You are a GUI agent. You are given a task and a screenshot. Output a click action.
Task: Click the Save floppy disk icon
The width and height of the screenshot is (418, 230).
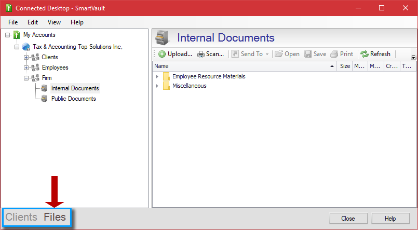click(x=308, y=54)
